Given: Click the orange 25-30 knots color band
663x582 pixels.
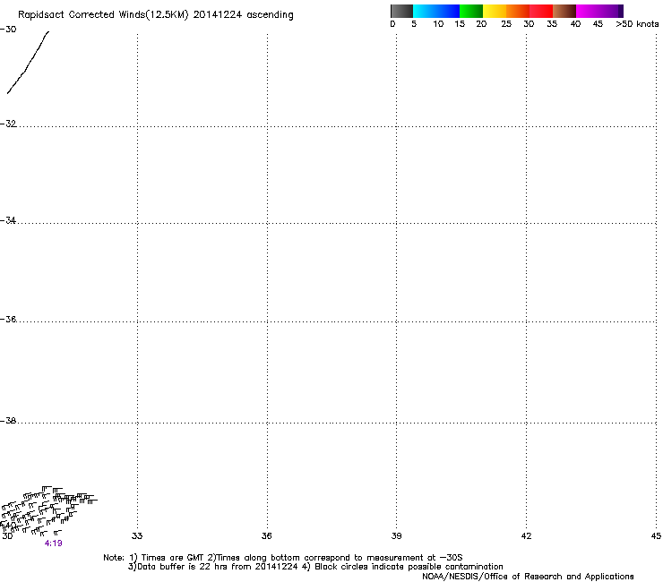Looking at the screenshot, I should (518, 11).
